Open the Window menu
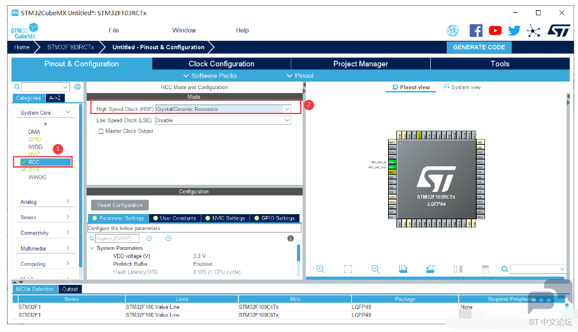Viewport: 578px width, 332px height. (184, 30)
